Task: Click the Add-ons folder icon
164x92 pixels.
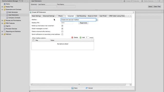Action: click(5, 34)
